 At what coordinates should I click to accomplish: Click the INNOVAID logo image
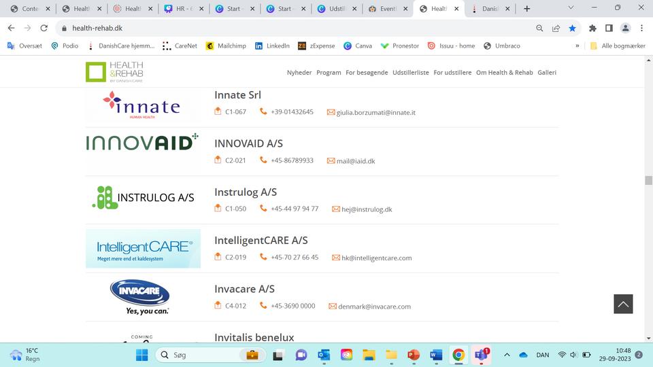tap(142, 142)
